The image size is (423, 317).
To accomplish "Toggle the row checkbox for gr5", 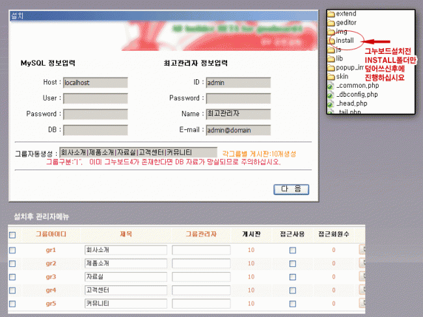I will click(12, 303).
